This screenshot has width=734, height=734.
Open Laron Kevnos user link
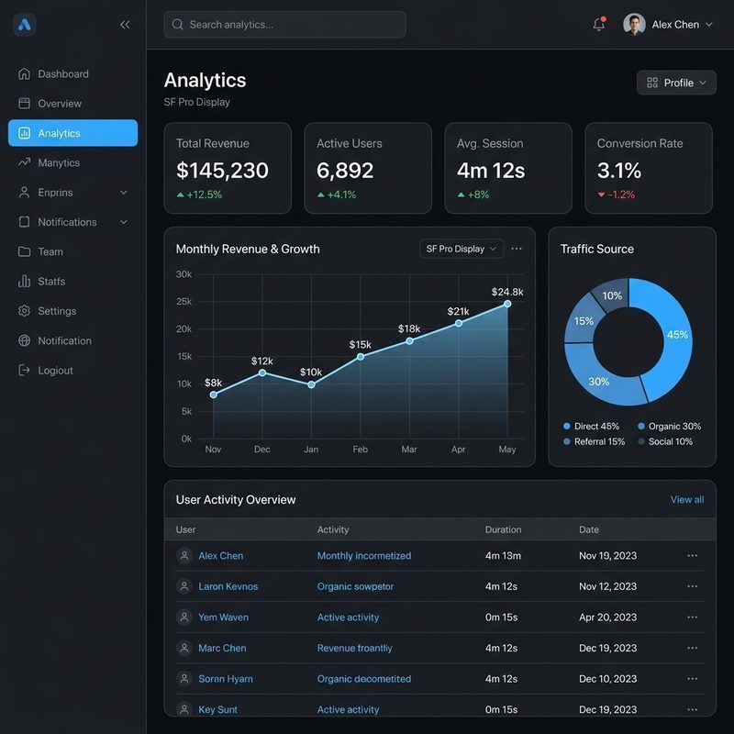228,586
